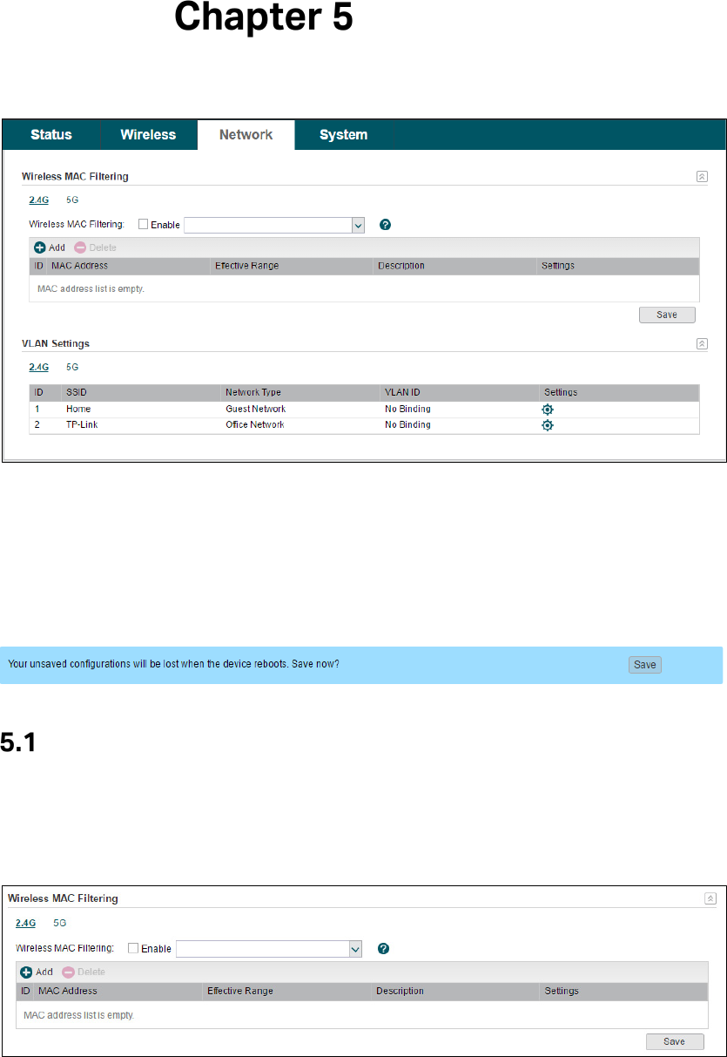Collapse top Wireless MAC Filtering section
This screenshot has width=727, height=1057.
(702, 176)
